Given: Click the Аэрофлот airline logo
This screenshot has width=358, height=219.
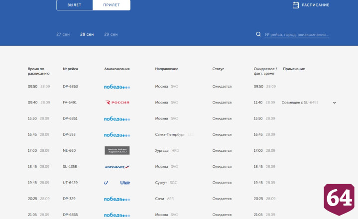Looking at the screenshot, I should [x=117, y=167].
